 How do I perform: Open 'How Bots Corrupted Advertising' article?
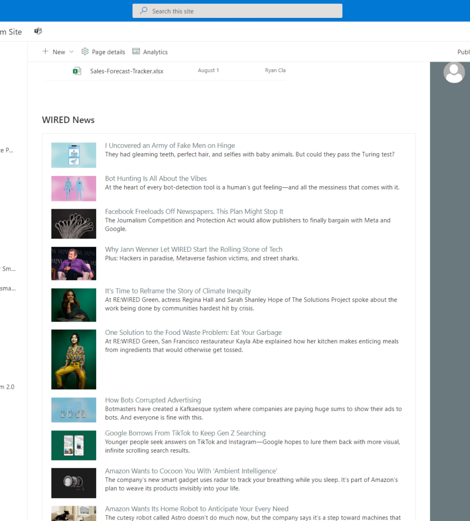pyautogui.click(x=153, y=400)
